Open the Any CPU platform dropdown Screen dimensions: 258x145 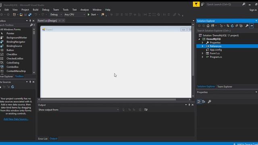75,14
